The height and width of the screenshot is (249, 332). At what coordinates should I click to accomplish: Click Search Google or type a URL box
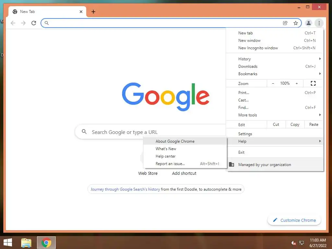point(150,132)
